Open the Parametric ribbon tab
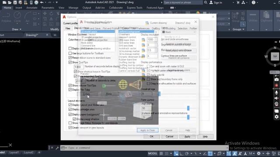This screenshot has width=280, height=157. point(48,8)
